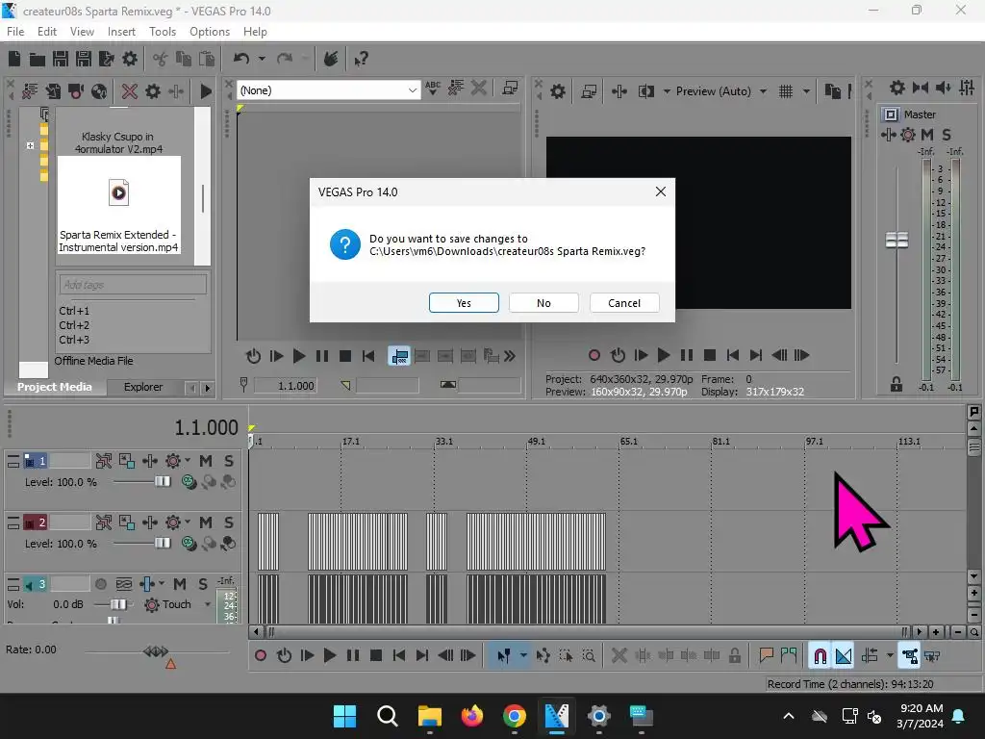Close the VEGAS Pro 14.0 dialog
Image resolution: width=985 pixels, height=739 pixels.
coord(660,191)
